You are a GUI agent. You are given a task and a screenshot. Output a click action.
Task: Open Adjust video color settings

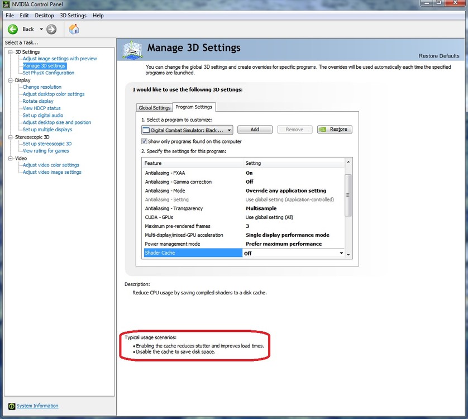coord(51,165)
